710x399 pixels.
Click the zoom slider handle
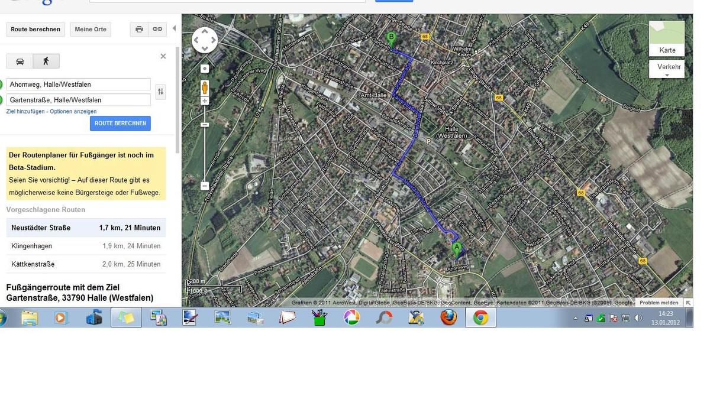(x=205, y=125)
